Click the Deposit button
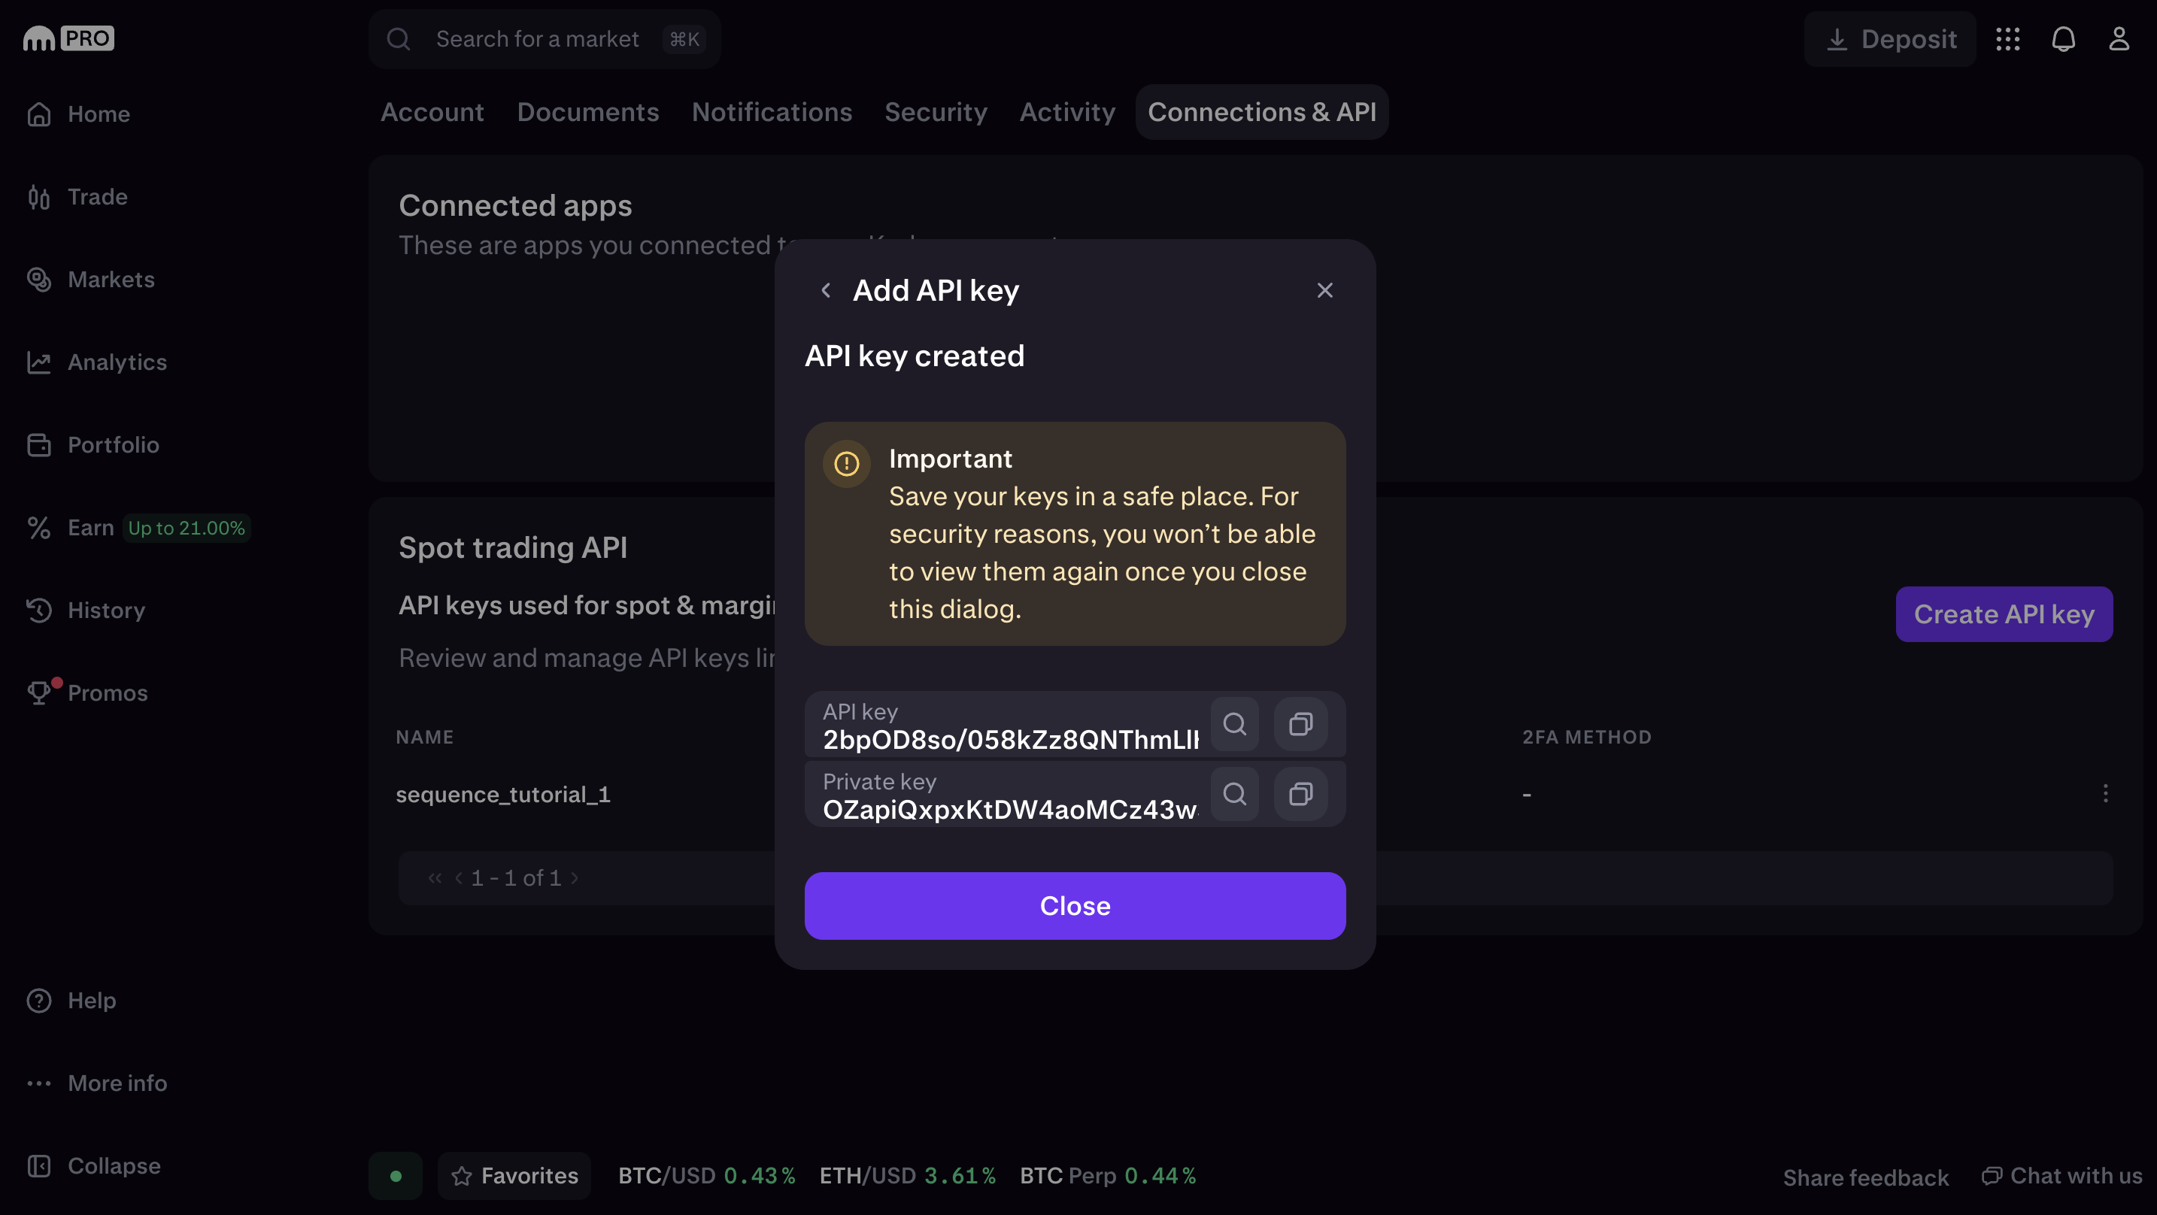2157x1215 pixels. 1890,39
